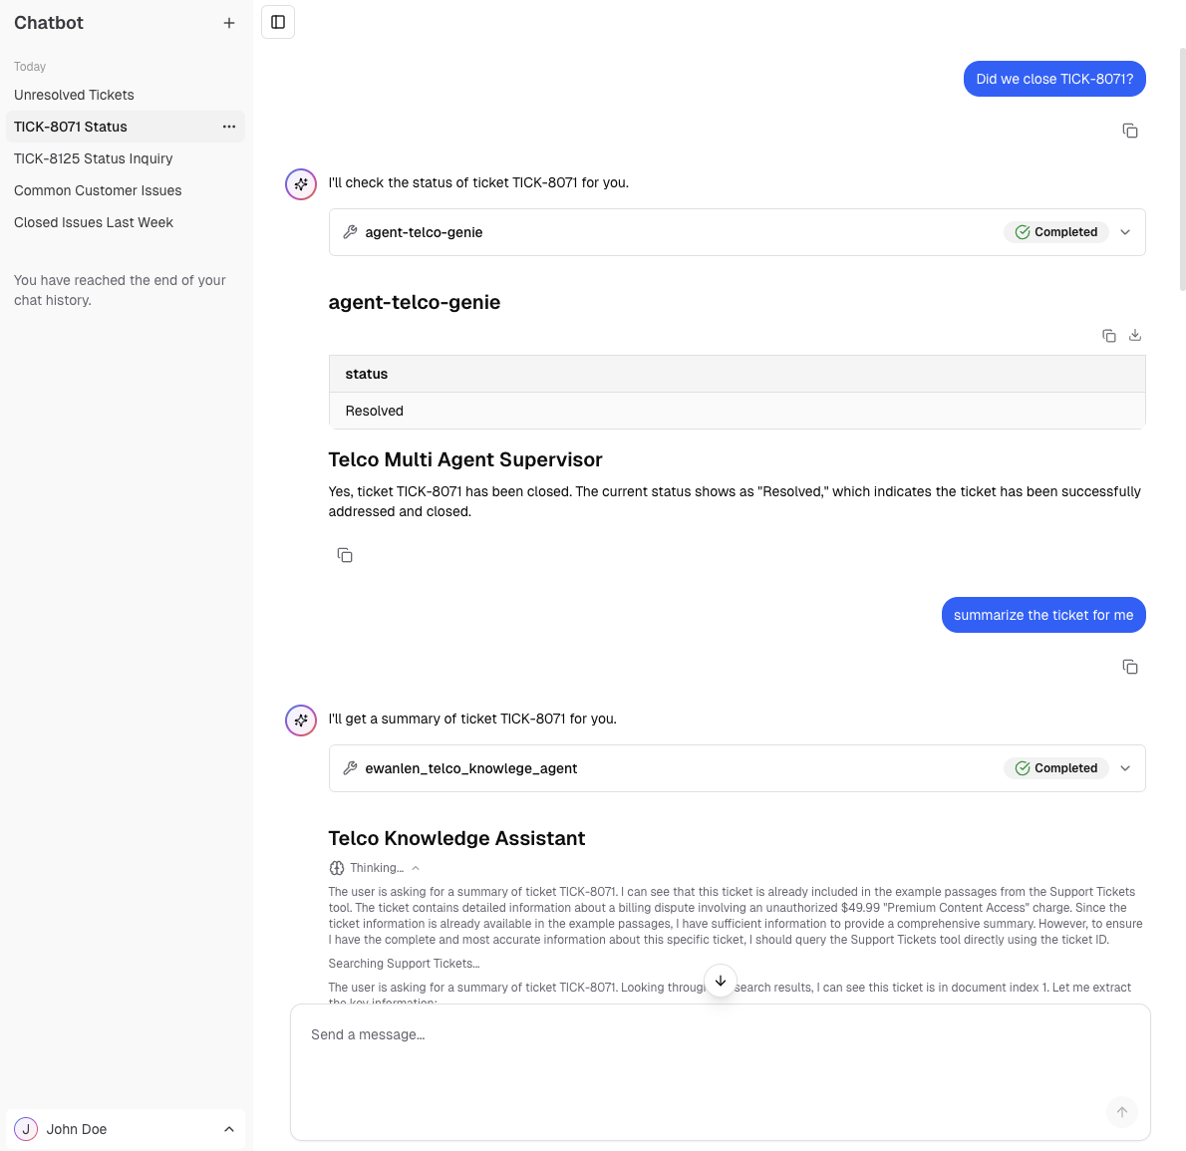Start a new chat
This screenshot has height=1151, width=1186.
[x=229, y=22]
